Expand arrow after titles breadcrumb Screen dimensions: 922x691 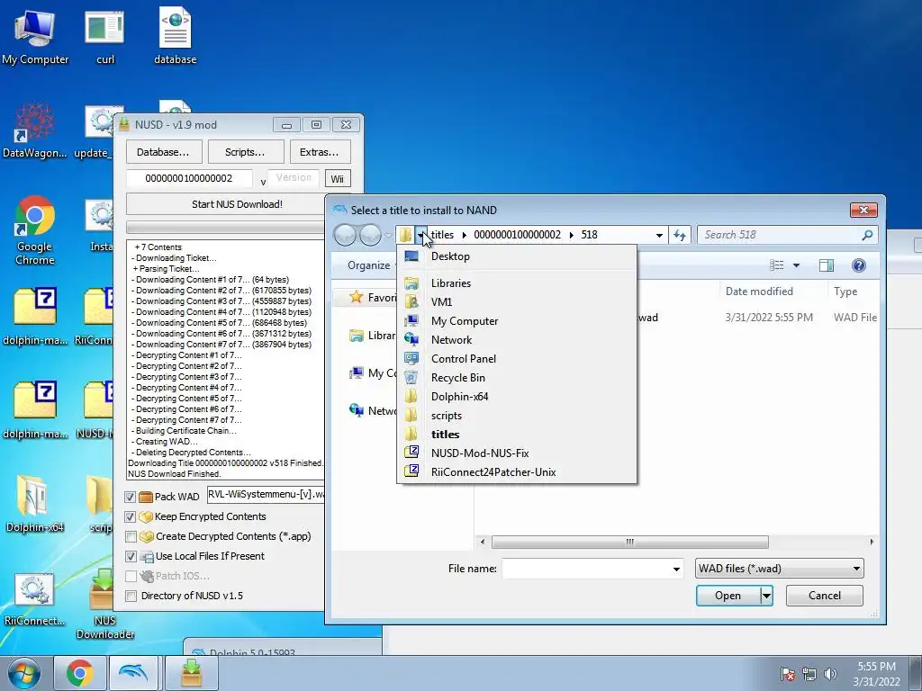[464, 235]
